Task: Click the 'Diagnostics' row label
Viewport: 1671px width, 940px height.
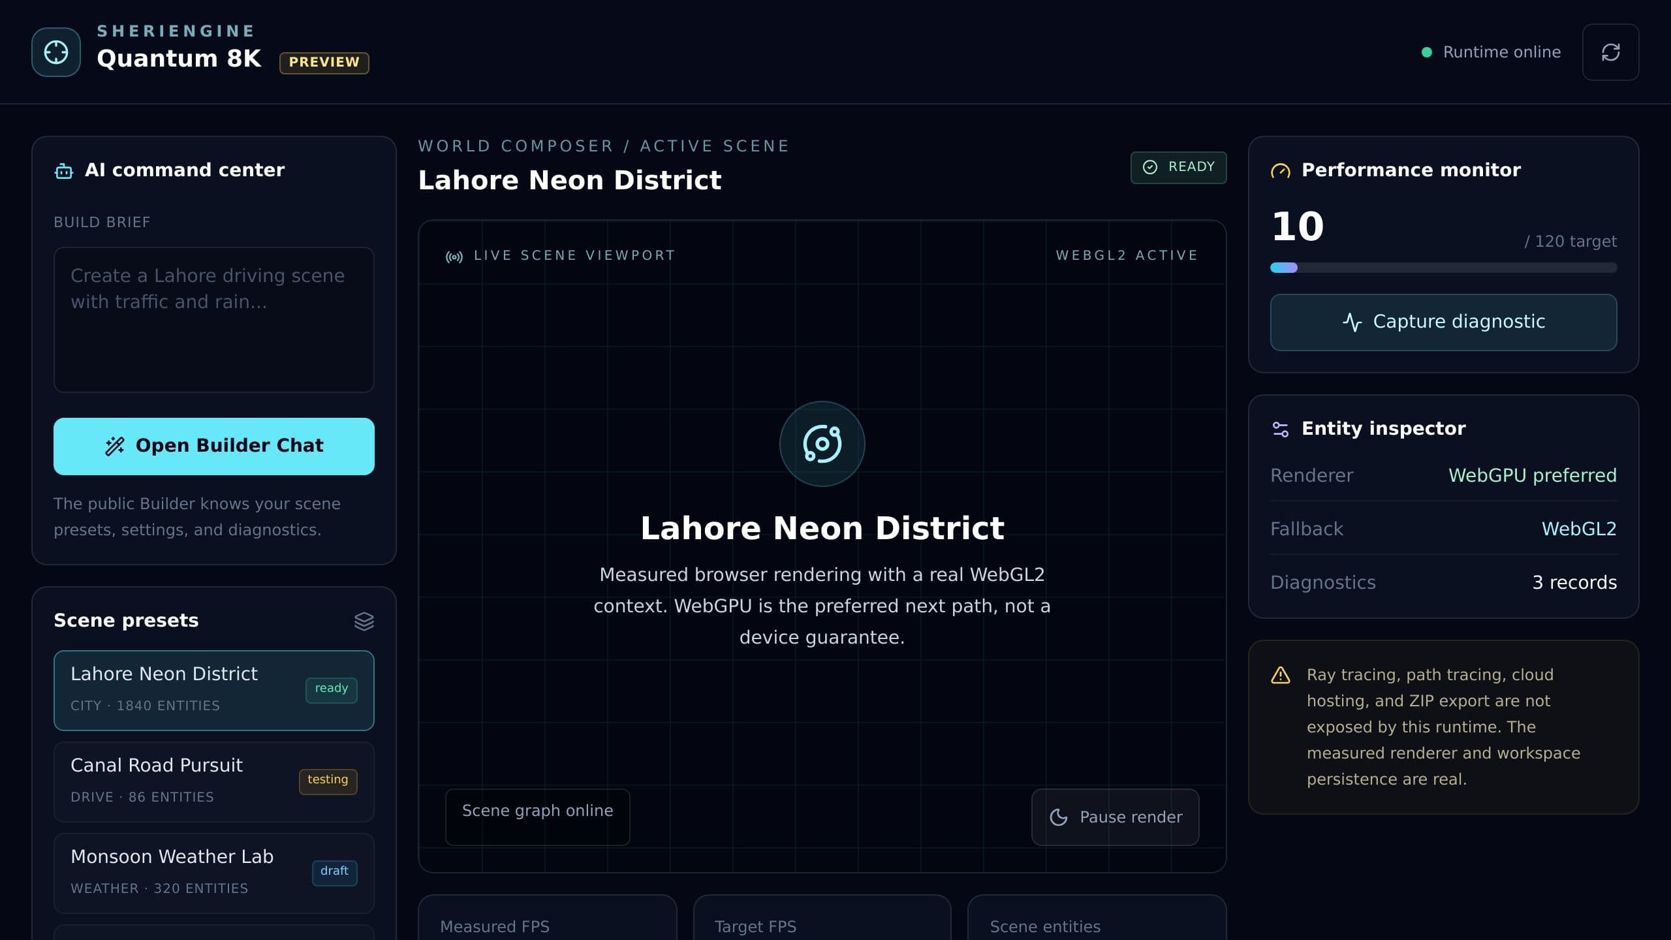Action: coord(1323,583)
